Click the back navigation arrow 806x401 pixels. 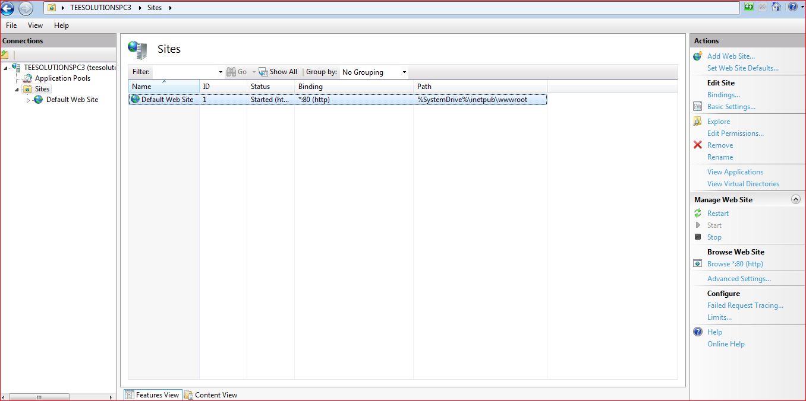coord(8,9)
